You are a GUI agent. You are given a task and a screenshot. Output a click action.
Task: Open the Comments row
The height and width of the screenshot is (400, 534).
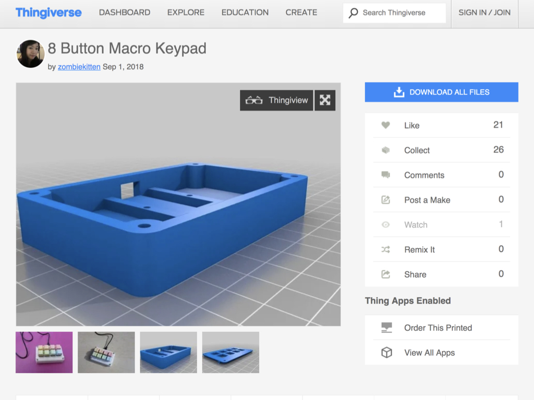click(442, 175)
